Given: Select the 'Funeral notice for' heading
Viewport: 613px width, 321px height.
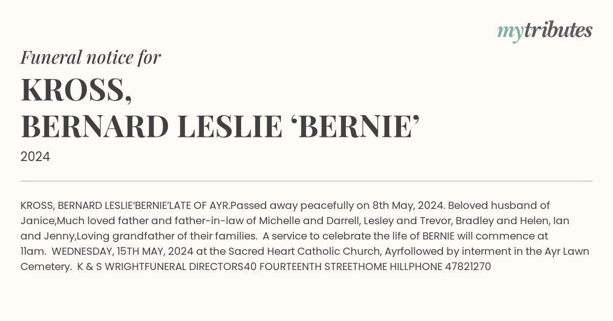Looking at the screenshot, I should tap(91, 57).
